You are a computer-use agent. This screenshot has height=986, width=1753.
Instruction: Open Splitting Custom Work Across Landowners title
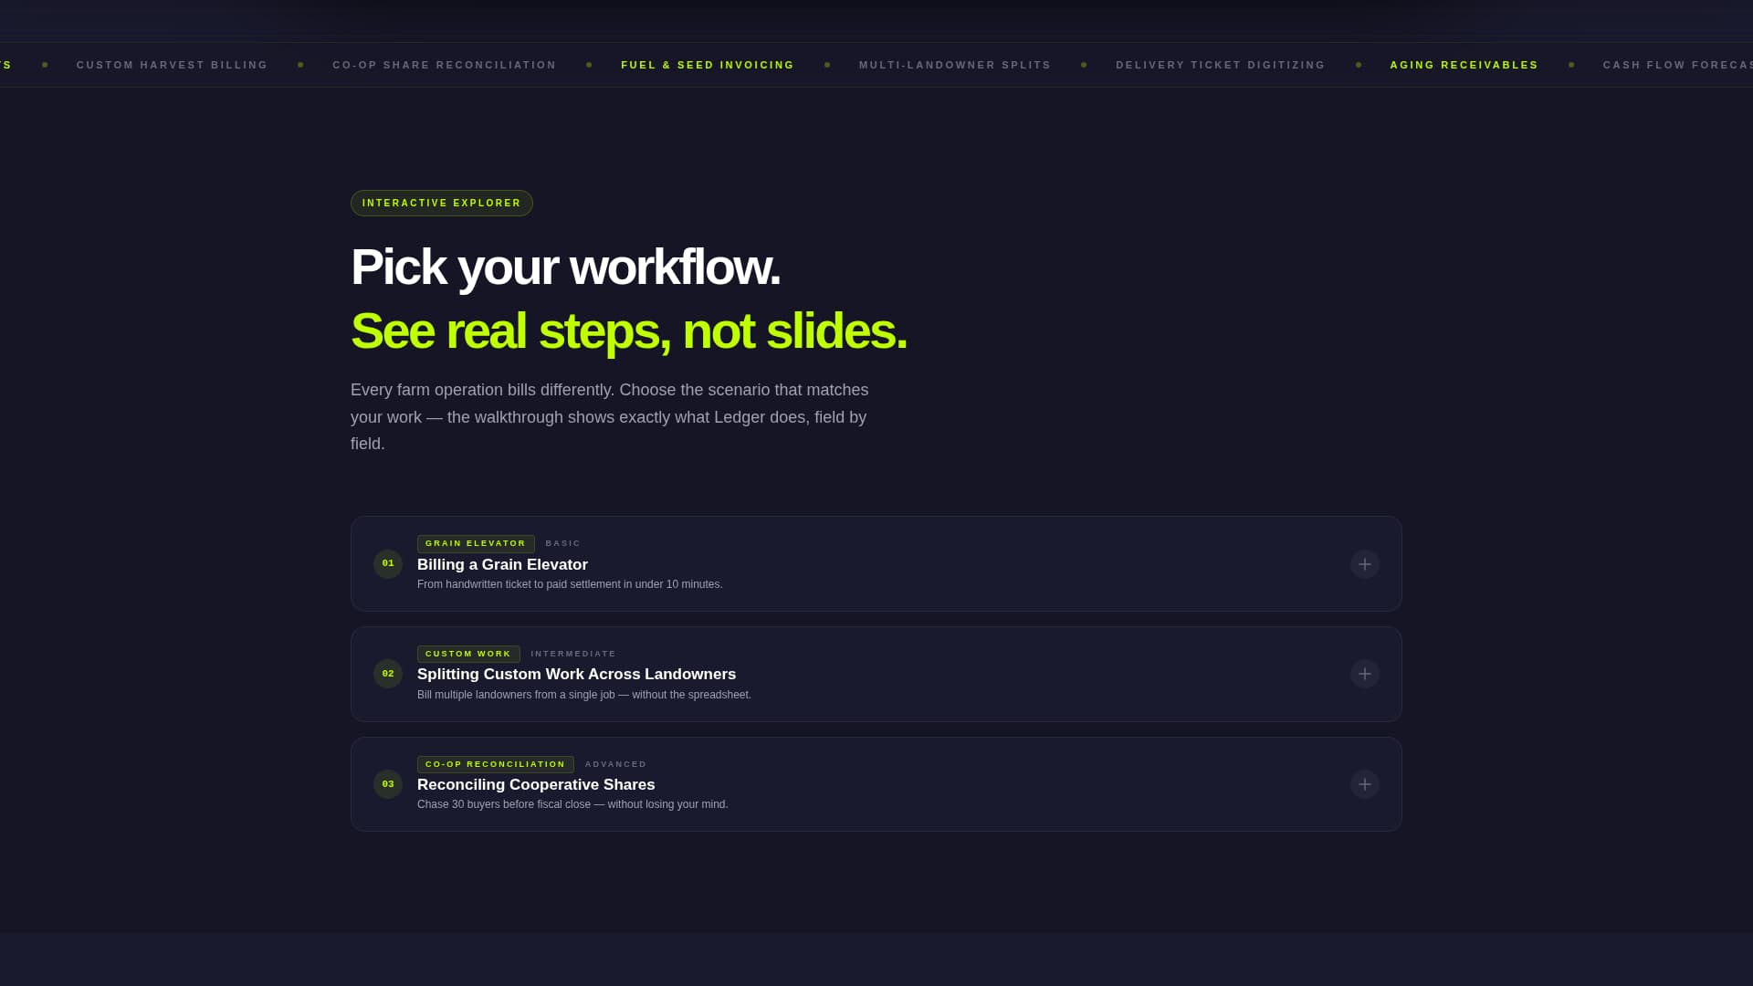576,674
